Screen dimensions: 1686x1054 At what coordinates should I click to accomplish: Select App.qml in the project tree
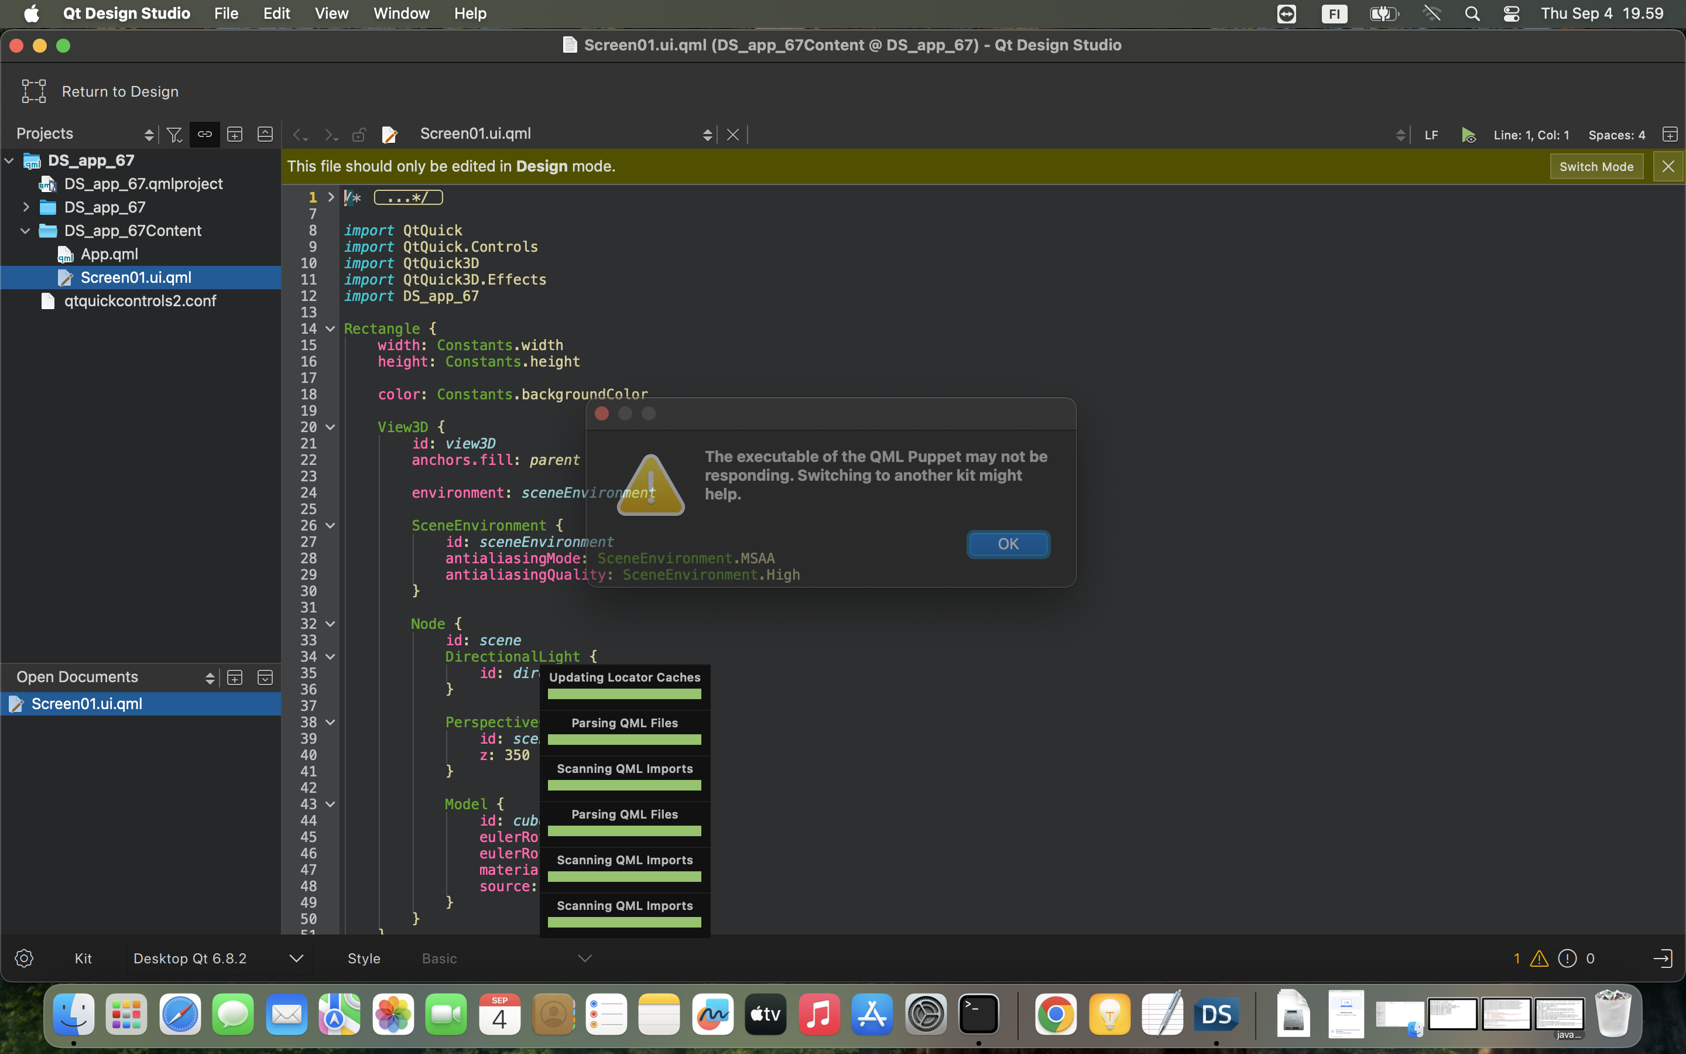[109, 255]
